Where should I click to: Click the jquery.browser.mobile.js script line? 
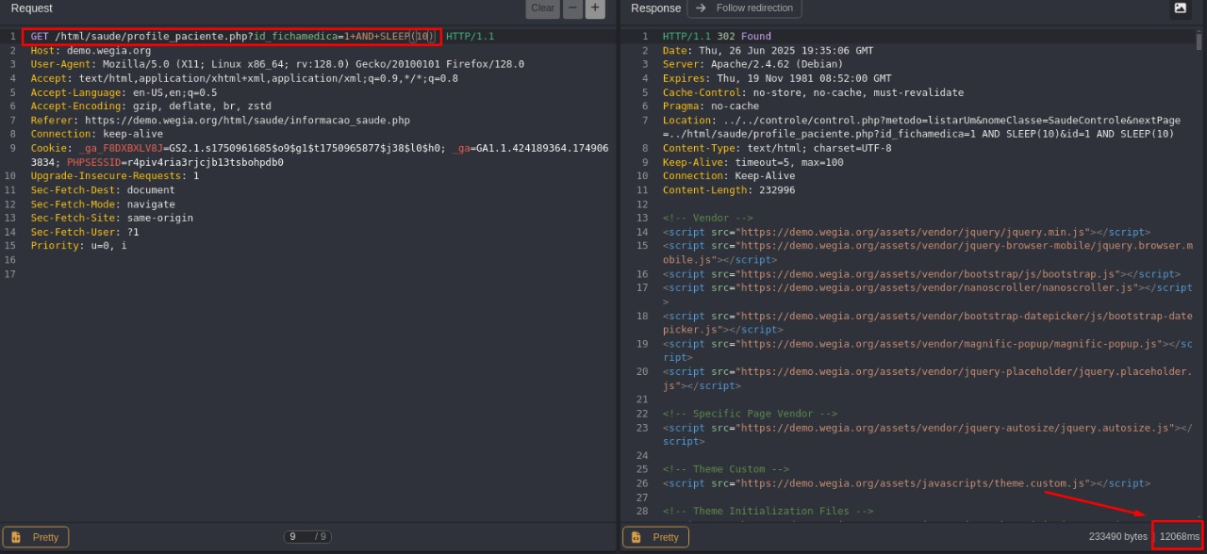[x=928, y=253]
